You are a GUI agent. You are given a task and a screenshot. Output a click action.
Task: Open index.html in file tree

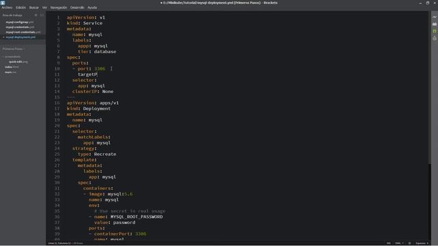(12, 67)
